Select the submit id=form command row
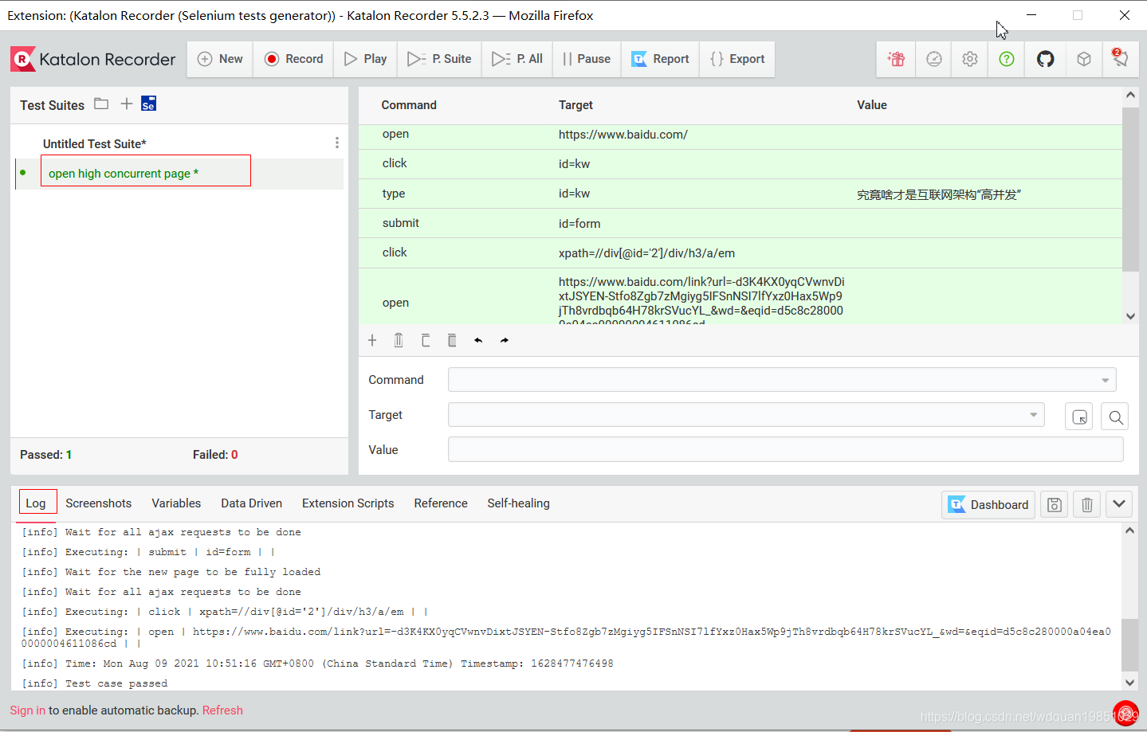Viewport: 1147px width, 732px height. tap(740, 223)
